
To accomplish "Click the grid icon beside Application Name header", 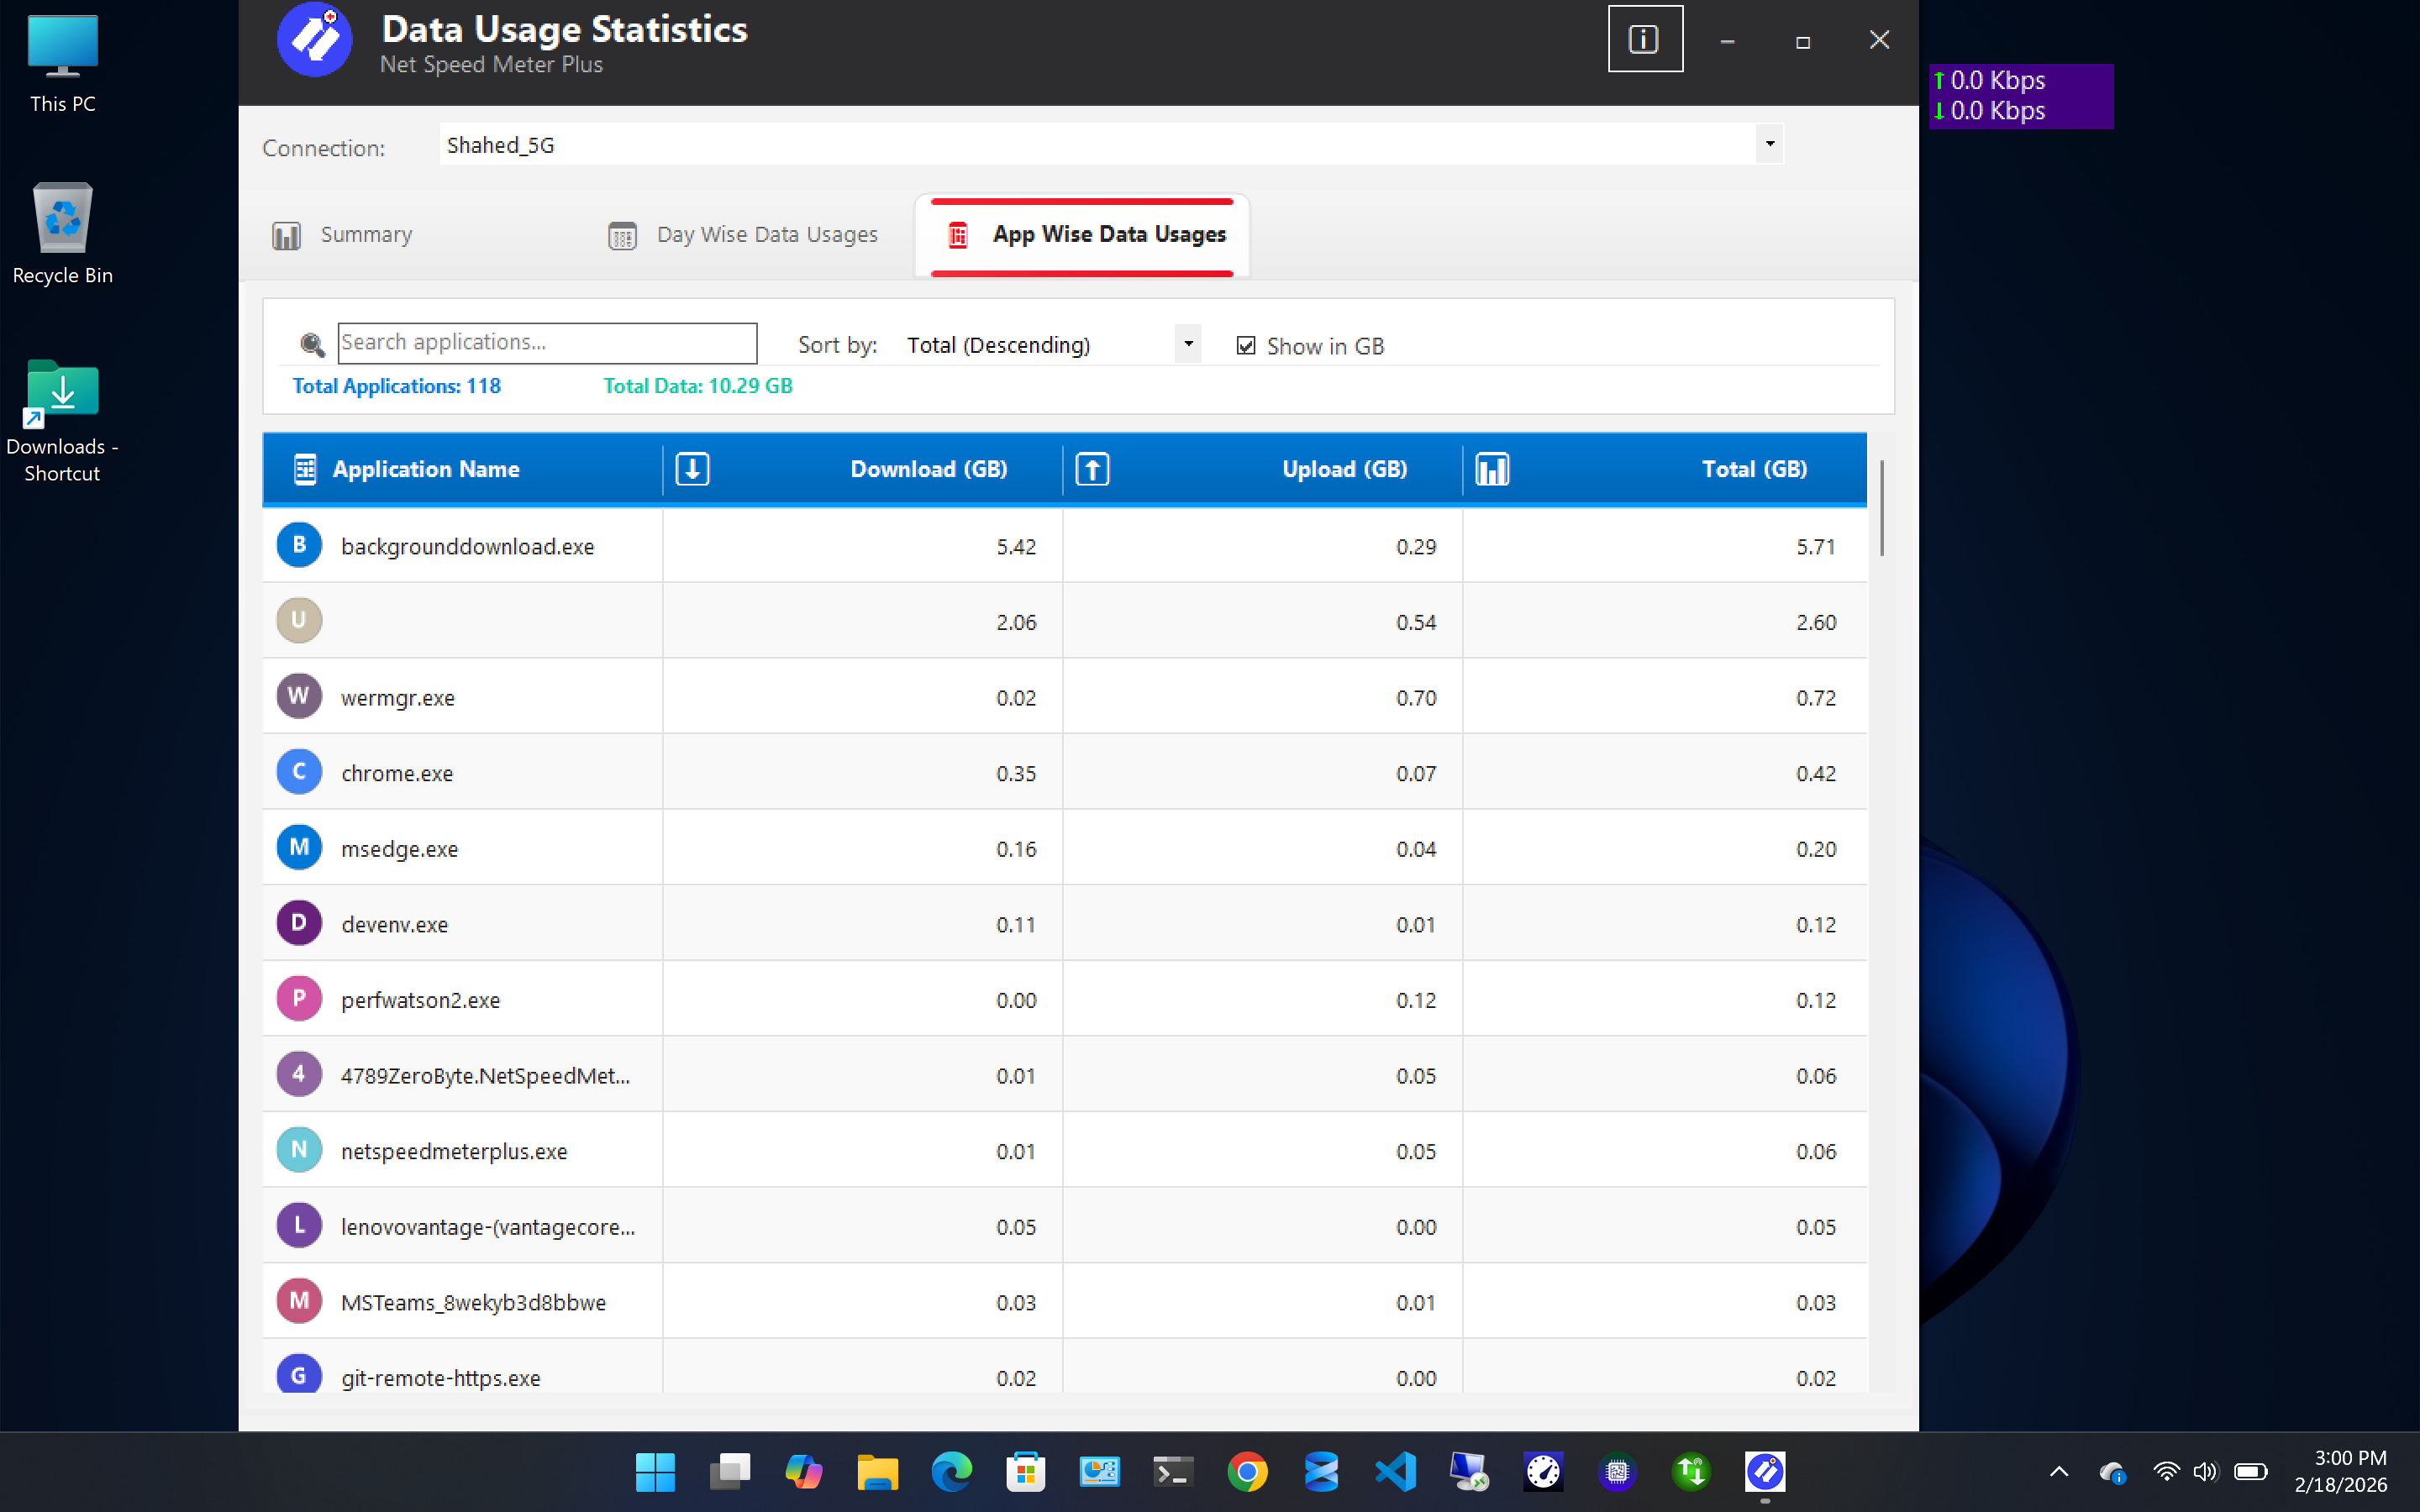I will pyautogui.click(x=303, y=468).
